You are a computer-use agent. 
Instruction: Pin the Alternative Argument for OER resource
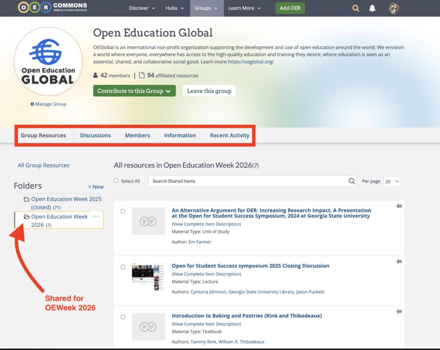398,206
